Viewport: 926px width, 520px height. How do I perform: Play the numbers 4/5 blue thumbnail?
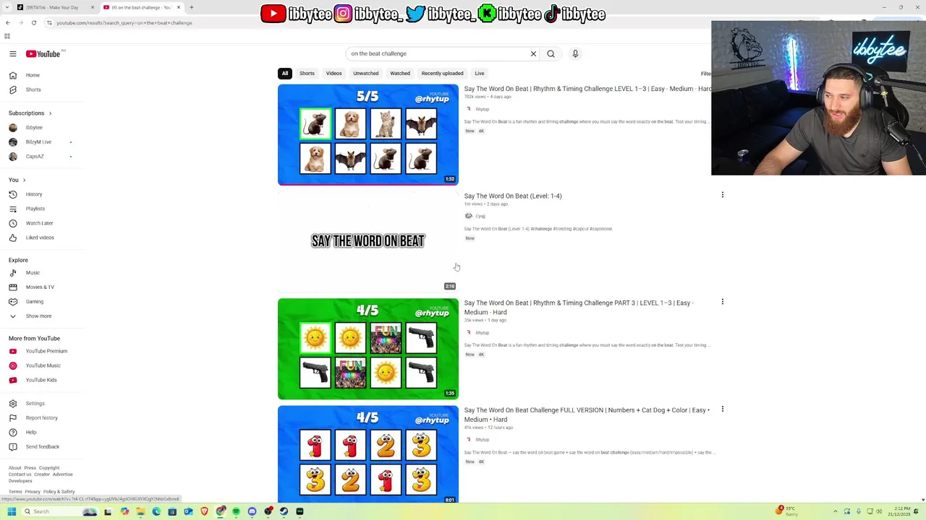point(368,454)
